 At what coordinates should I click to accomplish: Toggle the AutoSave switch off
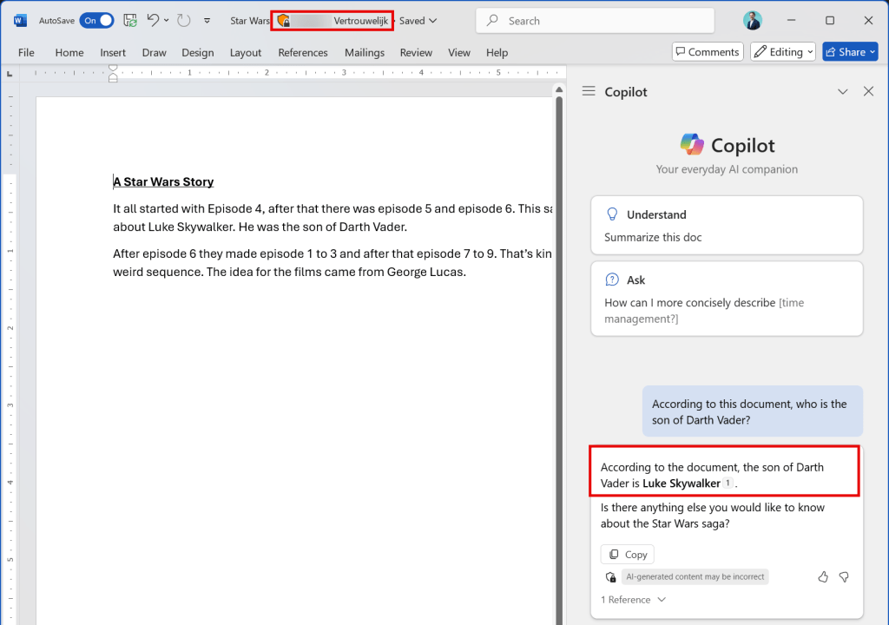[x=96, y=20]
